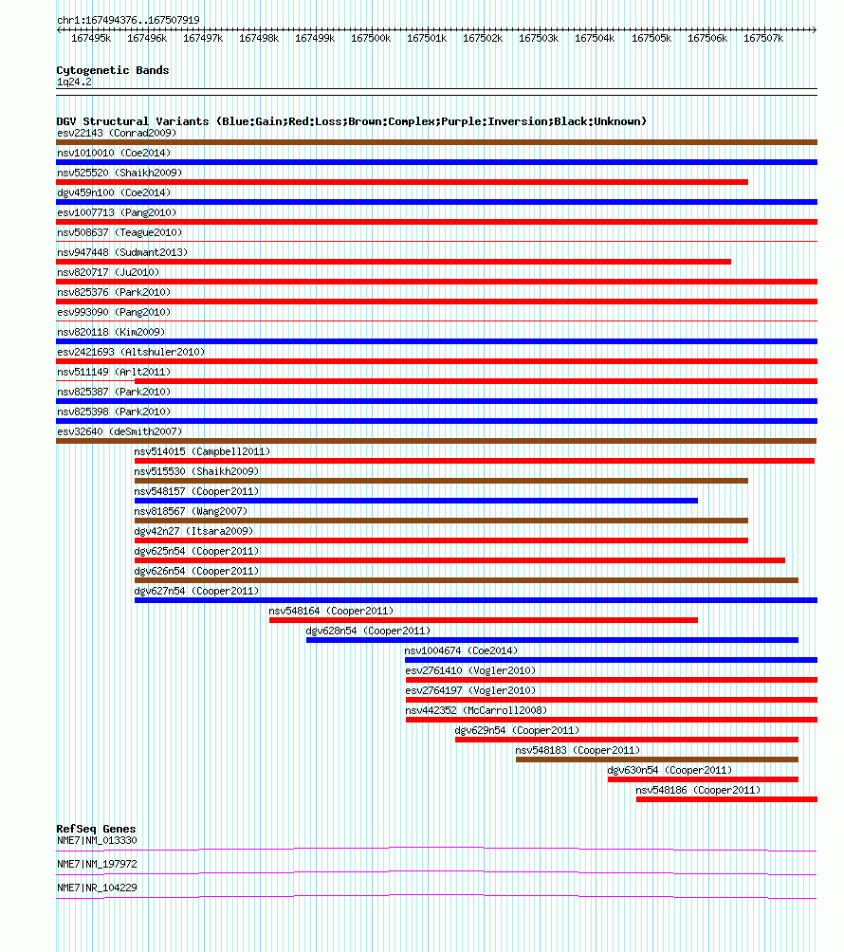Click nsv511149 (Arlt2011) label

(114, 373)
